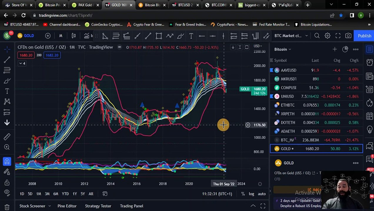
Task: Add a symbol to the watchlist
Action: 335,49
